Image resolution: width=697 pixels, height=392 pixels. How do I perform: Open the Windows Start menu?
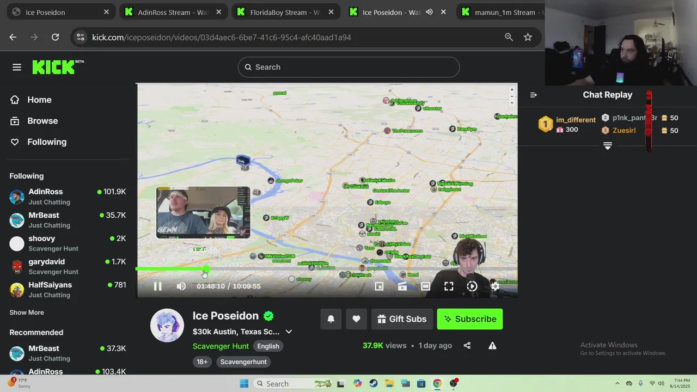click(244, 383)
